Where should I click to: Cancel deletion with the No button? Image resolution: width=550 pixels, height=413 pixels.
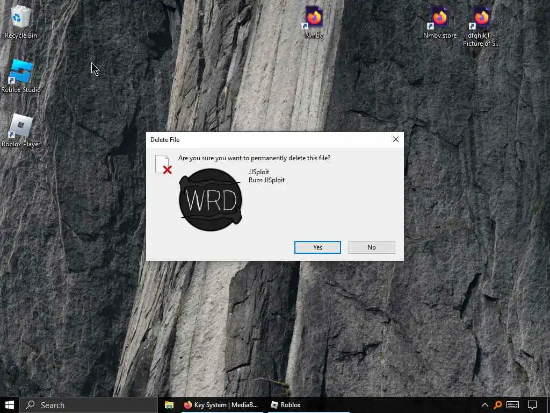click(372, 247)
